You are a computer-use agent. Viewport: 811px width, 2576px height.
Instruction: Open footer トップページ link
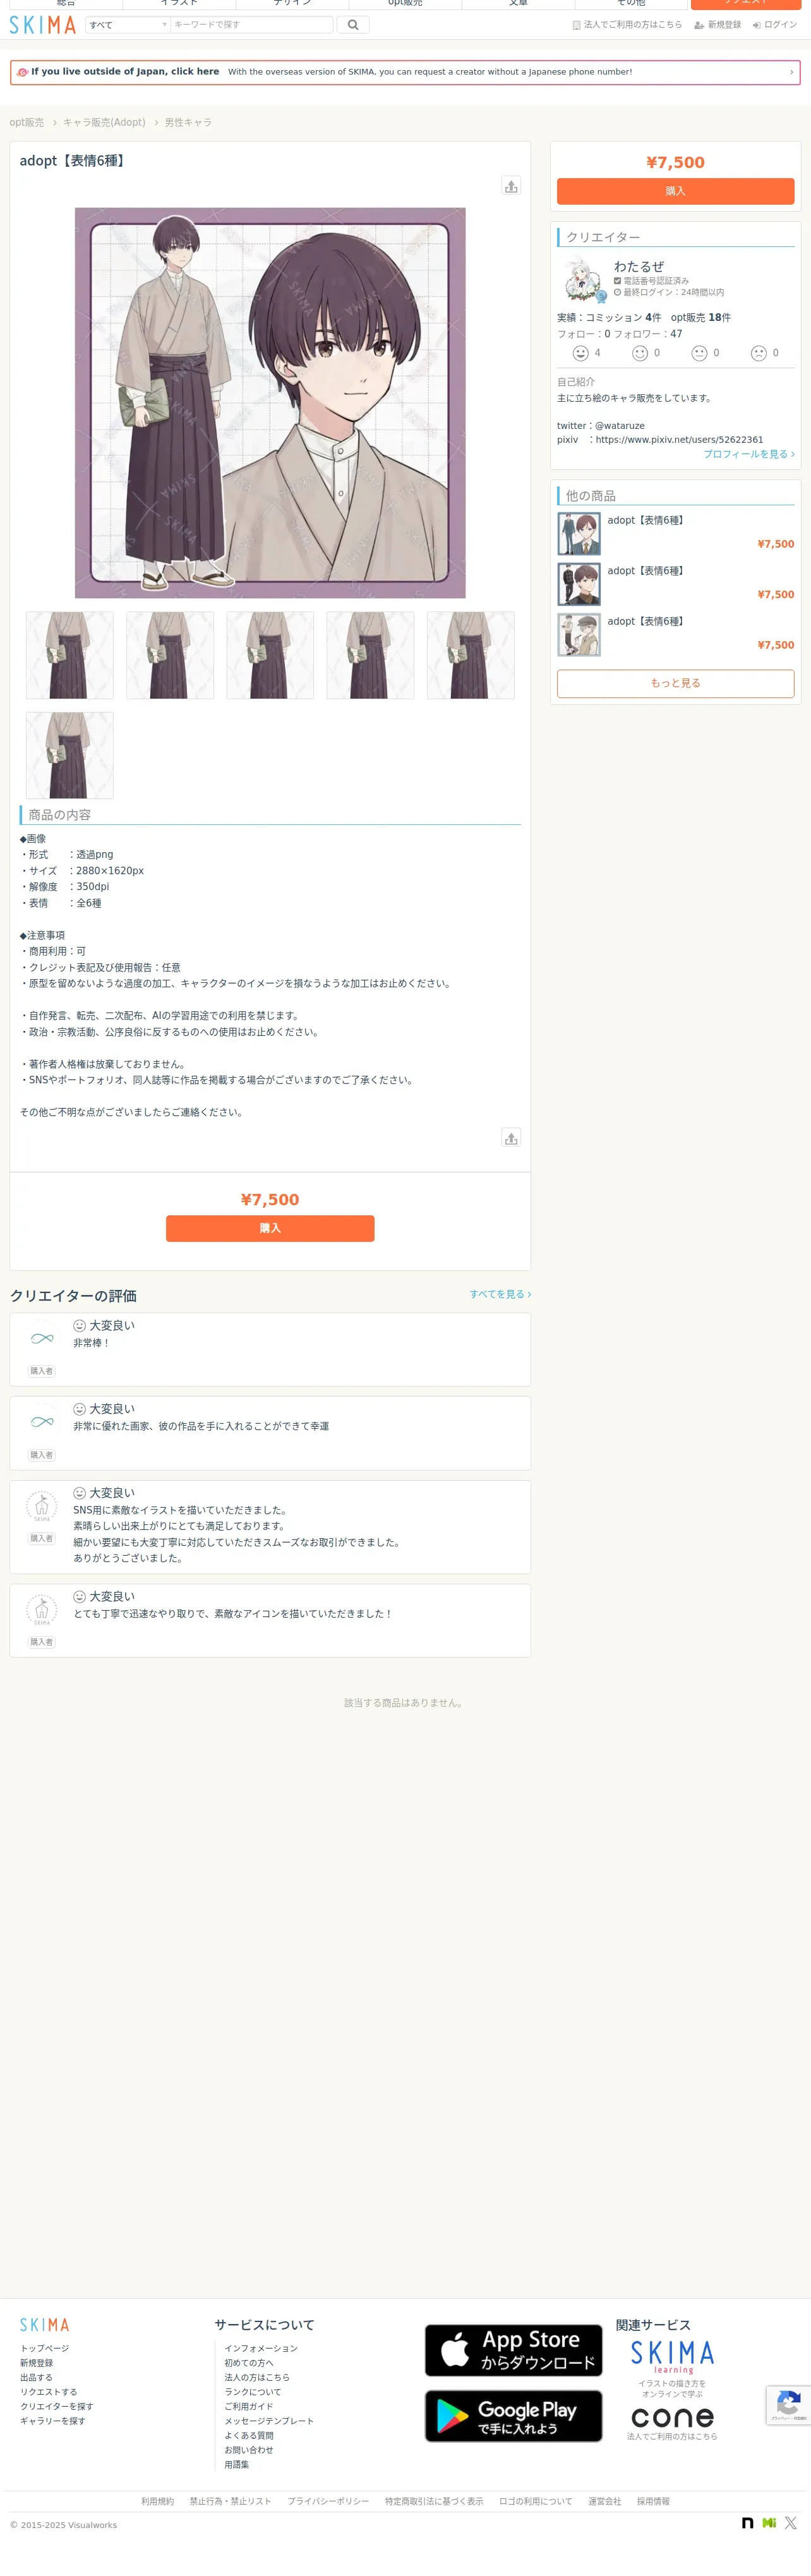point(45,2348)
